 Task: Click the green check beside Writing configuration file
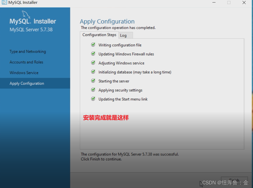pos(93,45)
